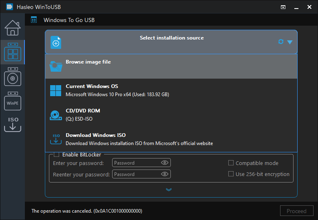Click the Browse image file folder icon
Screen dimensions: 318x220
[56, 66]
